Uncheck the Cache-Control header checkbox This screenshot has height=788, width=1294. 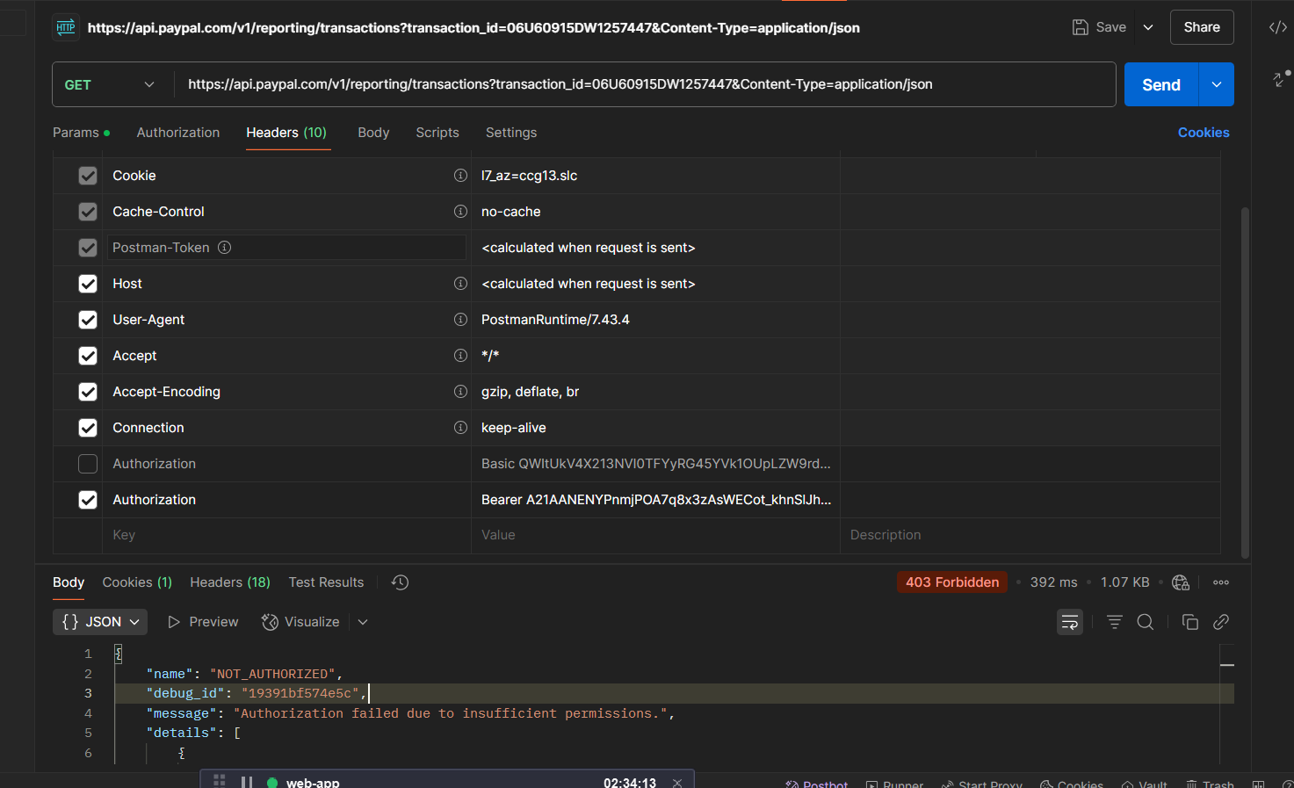pos(88,212)
